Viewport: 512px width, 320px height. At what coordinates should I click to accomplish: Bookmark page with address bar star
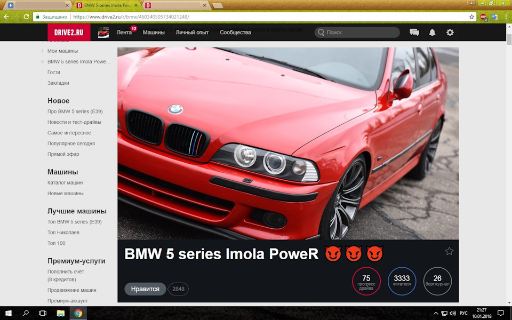tap(471, 17)
